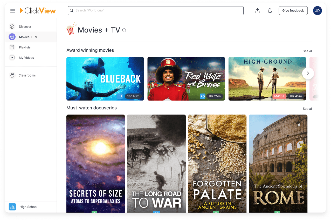The image size is (331, 220).
Task: Open the JD profile avatar menu
Action: (x=317, y=11)
